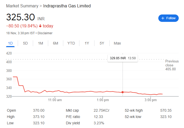184x128 pixels.
Task: Switch to the 5D tab
Action: [25, 43]
